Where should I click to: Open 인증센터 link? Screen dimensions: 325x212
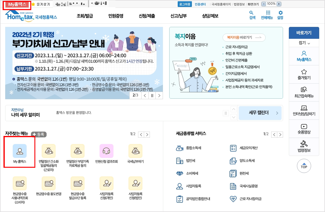(x=200, y=4)
